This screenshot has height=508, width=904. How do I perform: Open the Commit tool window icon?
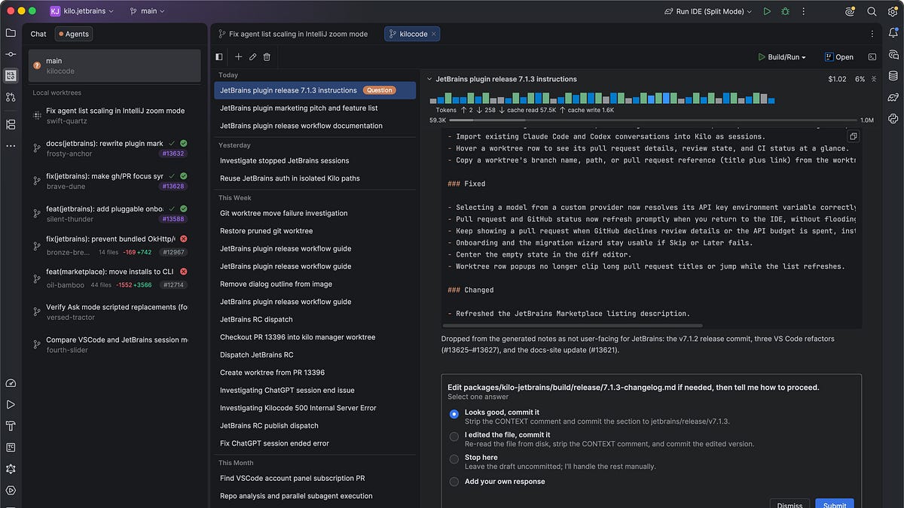[11, 54]
